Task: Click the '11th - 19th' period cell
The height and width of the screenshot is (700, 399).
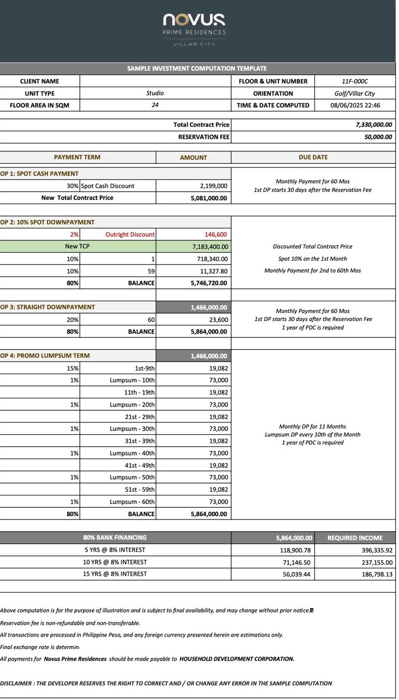Action: 118,392
